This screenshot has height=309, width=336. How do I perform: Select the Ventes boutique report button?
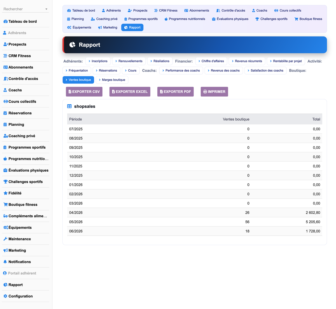pos(78,80)
